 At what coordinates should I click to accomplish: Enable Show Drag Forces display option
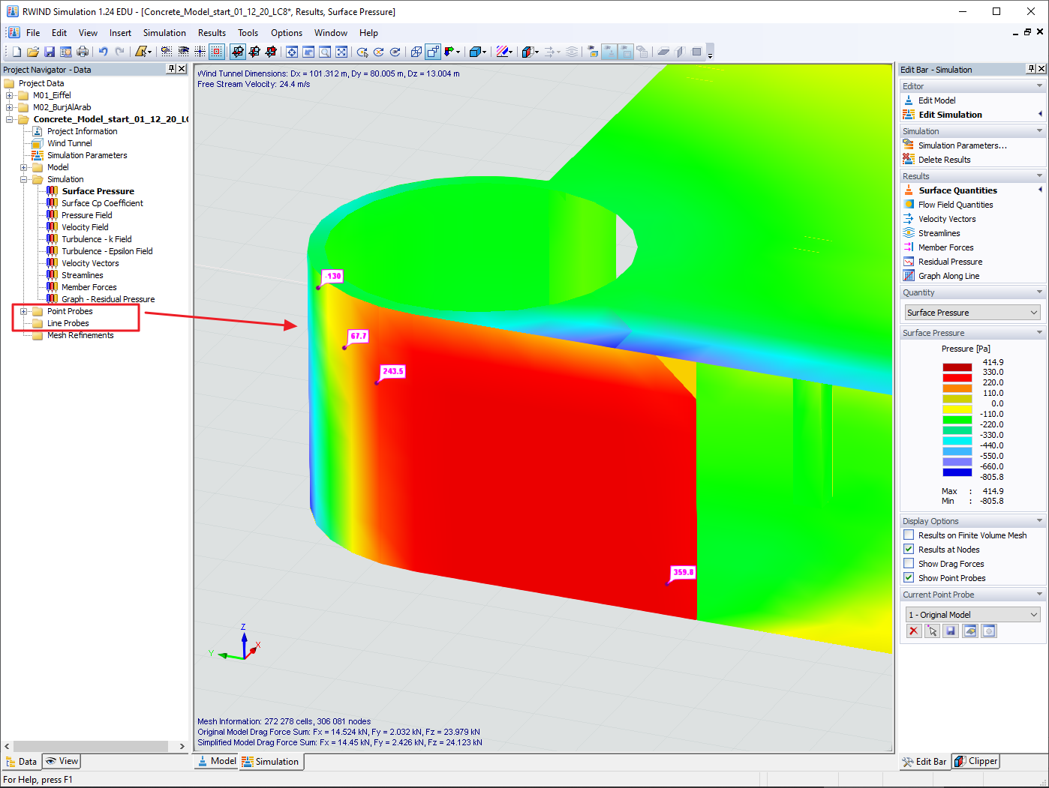click(908, 563)
